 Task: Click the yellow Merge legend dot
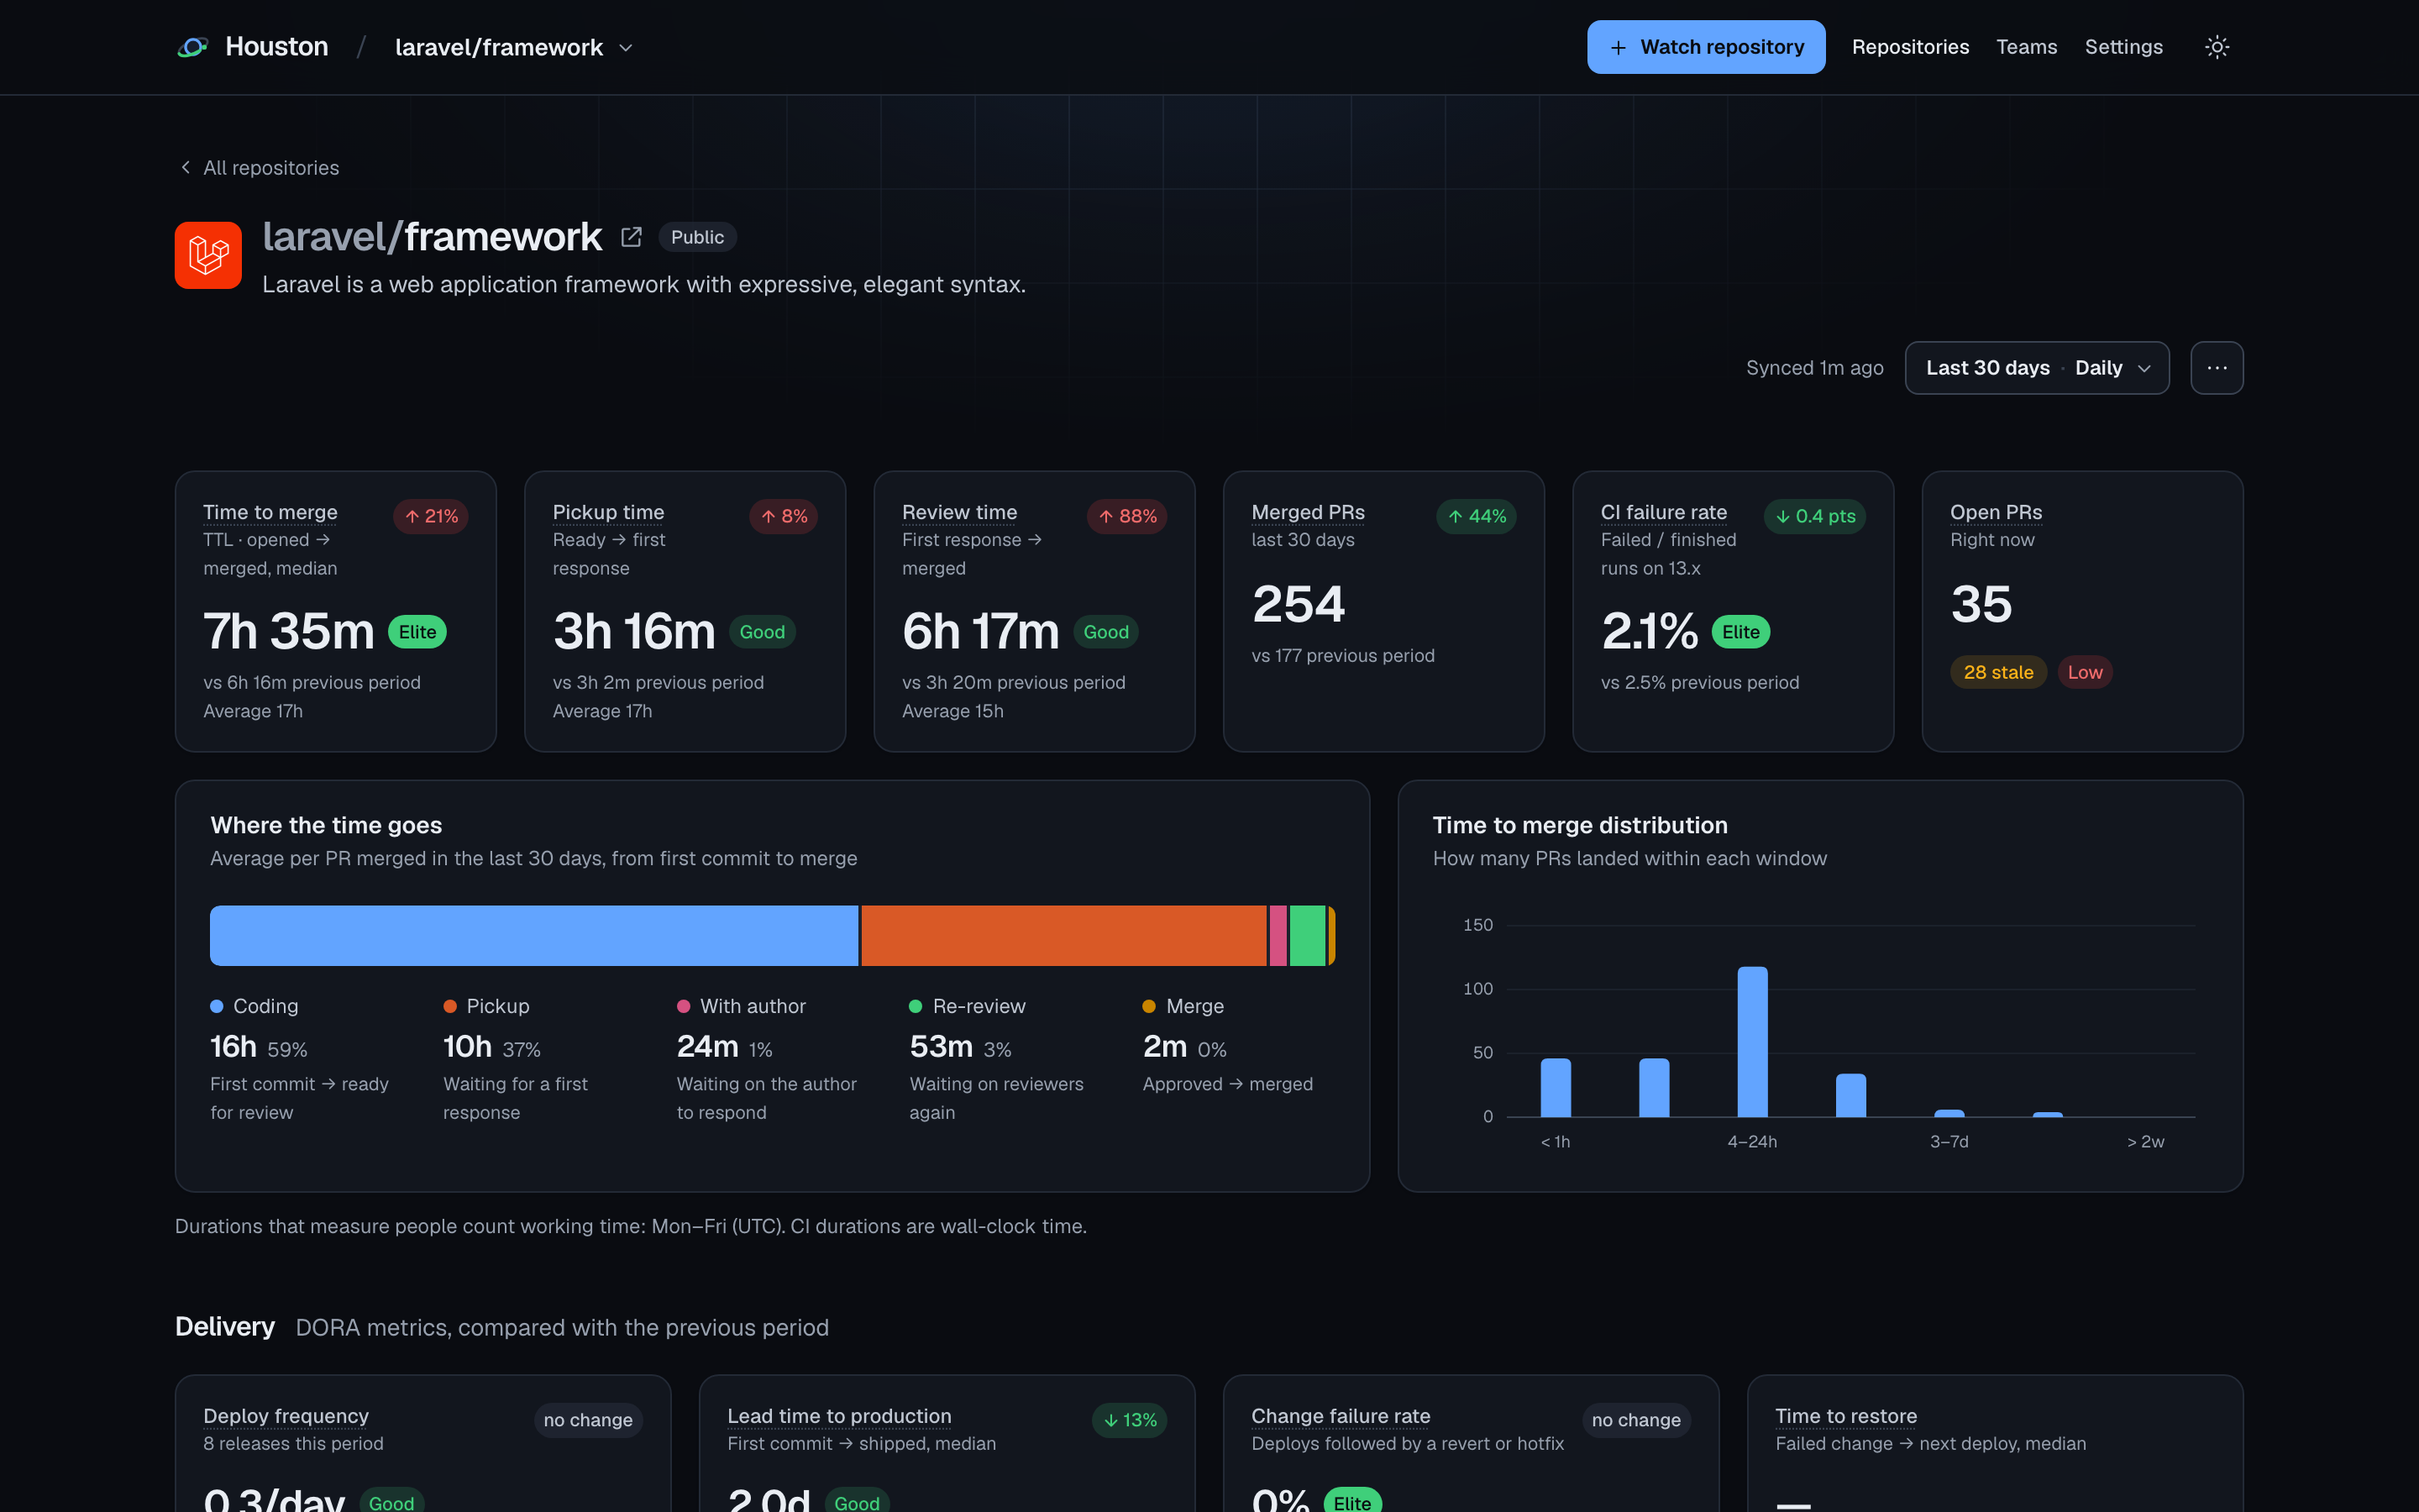click(x=1148, y=1006)
